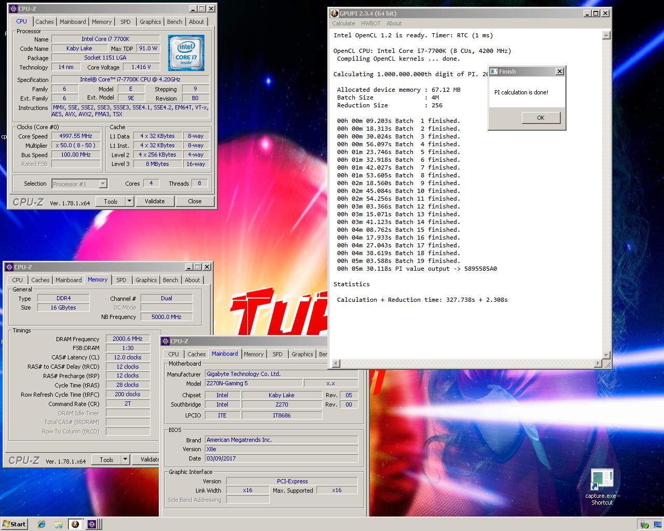Switch to Graphics tab in top CPU-Z
Viewport: 664px width, 531px height.
click(150, 22)
